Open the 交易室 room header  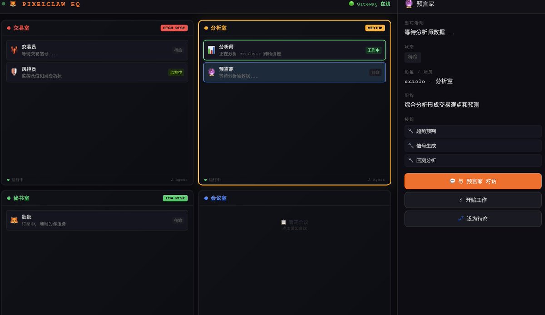click(21, 28)
